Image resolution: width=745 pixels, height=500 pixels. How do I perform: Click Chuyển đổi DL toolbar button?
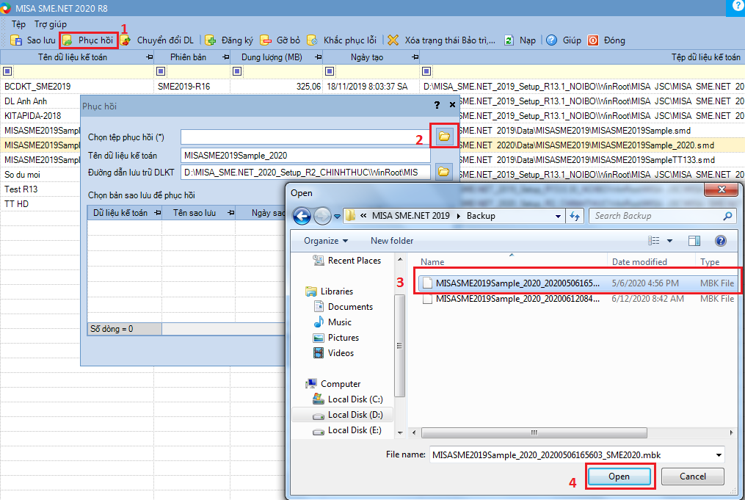[x=157, y=40]
